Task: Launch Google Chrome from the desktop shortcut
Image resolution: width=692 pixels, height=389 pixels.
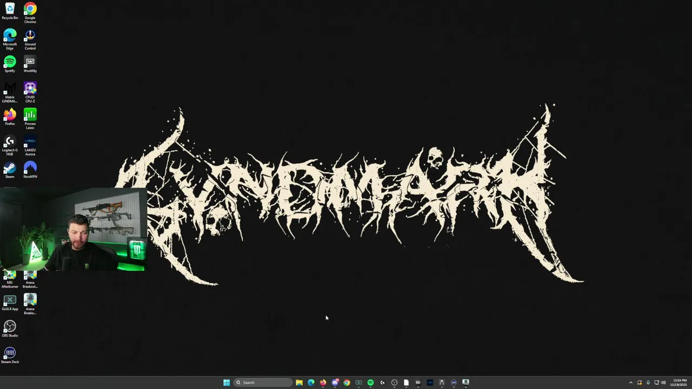Action: (30, 13)
